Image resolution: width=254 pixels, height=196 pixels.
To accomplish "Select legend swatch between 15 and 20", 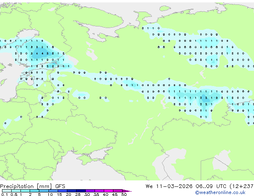I will 62,191.
